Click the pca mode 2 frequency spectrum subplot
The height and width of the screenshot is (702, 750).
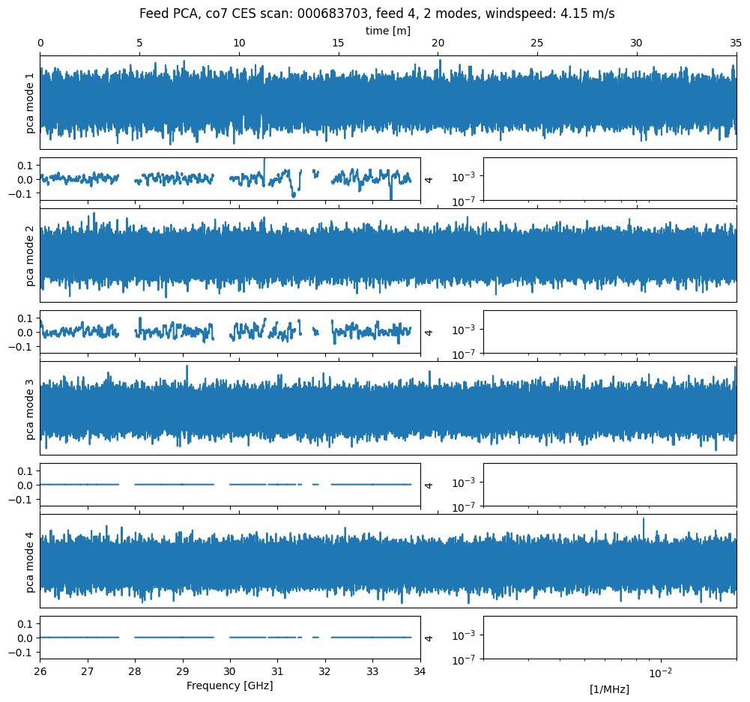point(229,331)
